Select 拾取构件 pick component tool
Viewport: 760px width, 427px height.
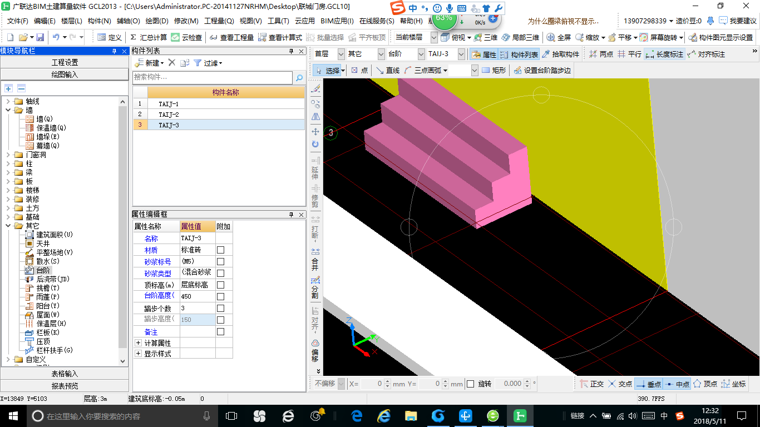(560, 54)
